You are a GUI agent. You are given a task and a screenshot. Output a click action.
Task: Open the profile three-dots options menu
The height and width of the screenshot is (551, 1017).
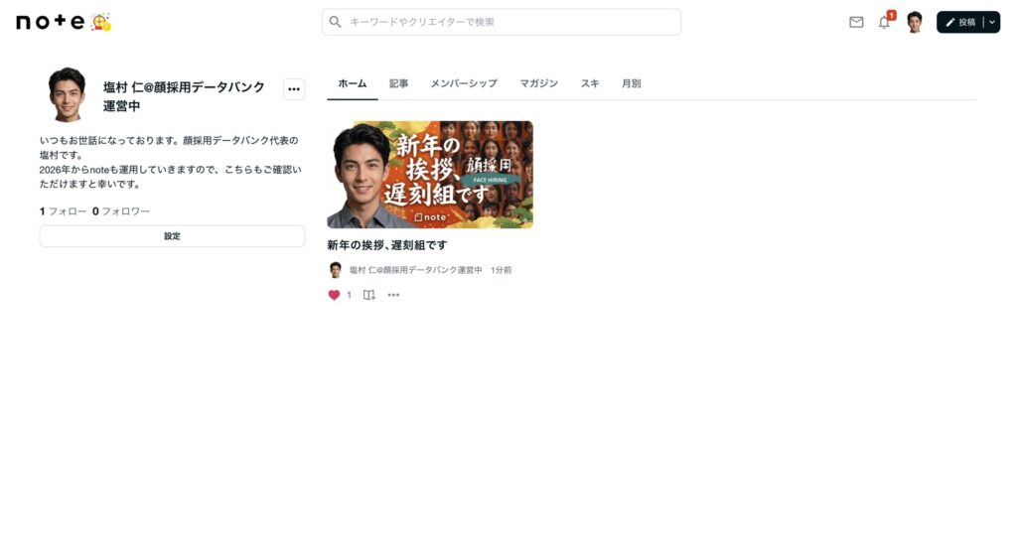294,89
